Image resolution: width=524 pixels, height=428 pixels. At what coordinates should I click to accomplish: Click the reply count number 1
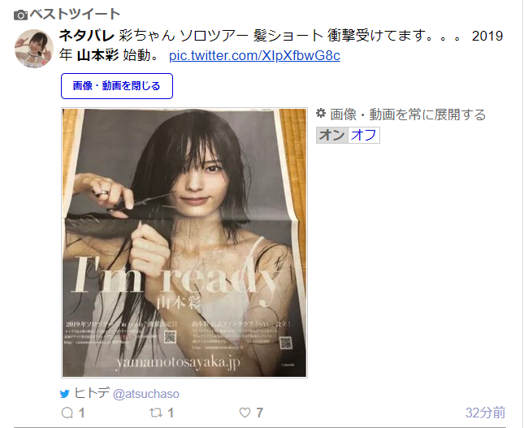click(x=81, y=413)
